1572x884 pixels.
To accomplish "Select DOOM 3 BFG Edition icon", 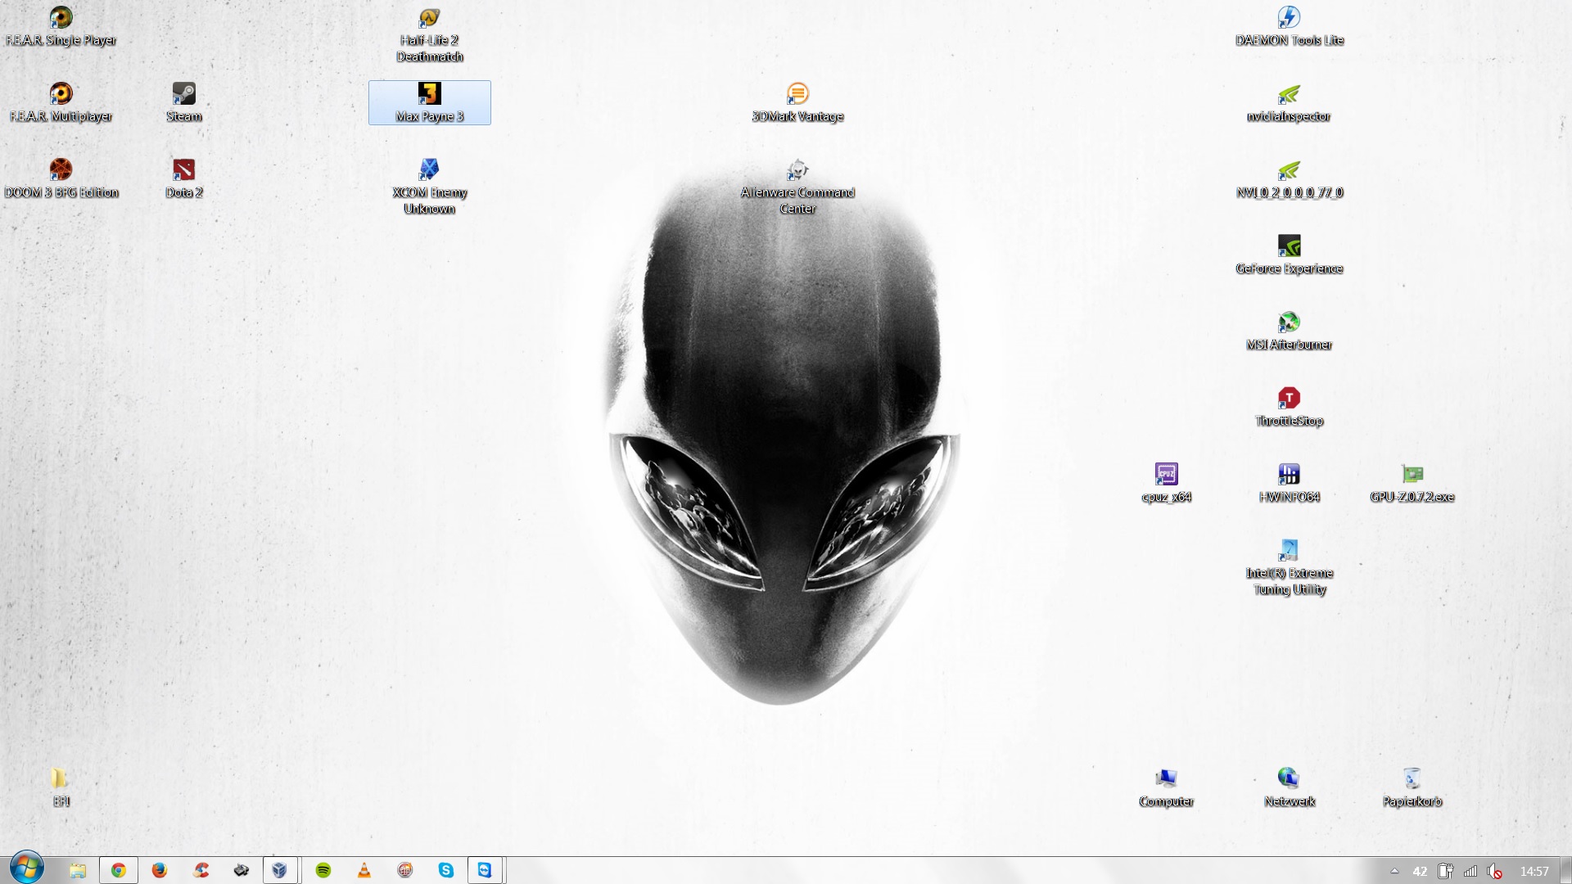I will (61, 178).
